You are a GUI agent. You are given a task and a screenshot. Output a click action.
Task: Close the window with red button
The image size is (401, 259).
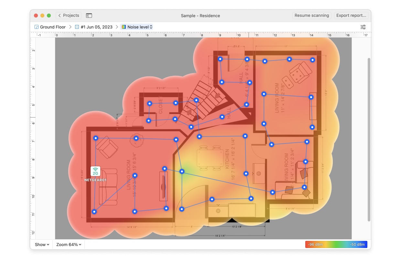tap(36, 16)
